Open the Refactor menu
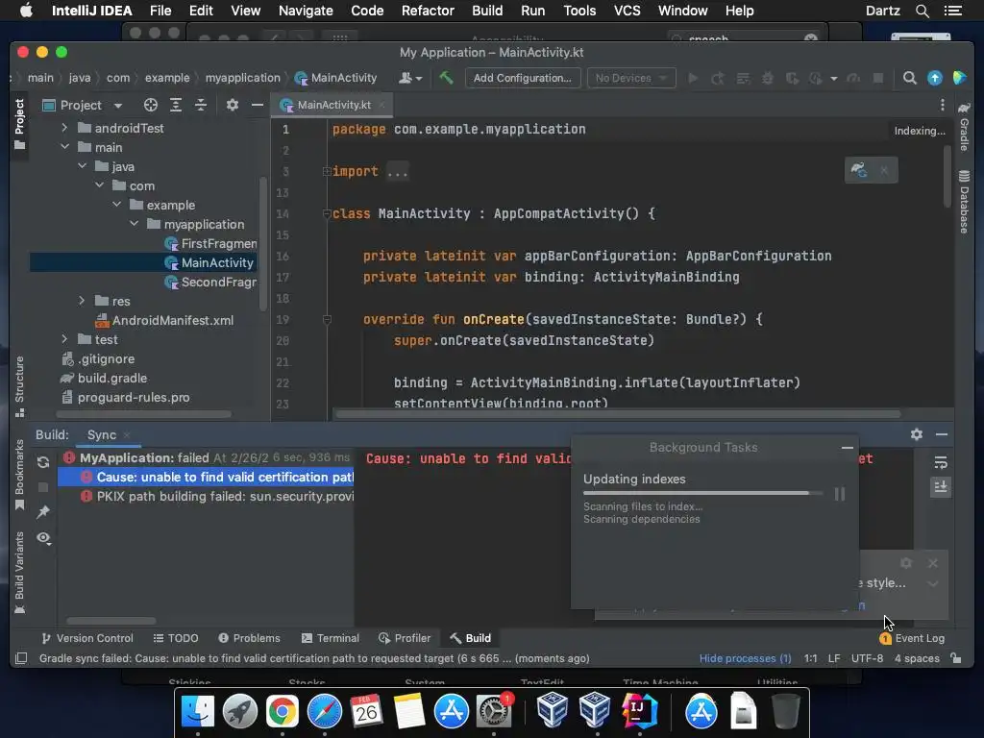Screen dimensions: 984x738 tap(428, 11)
